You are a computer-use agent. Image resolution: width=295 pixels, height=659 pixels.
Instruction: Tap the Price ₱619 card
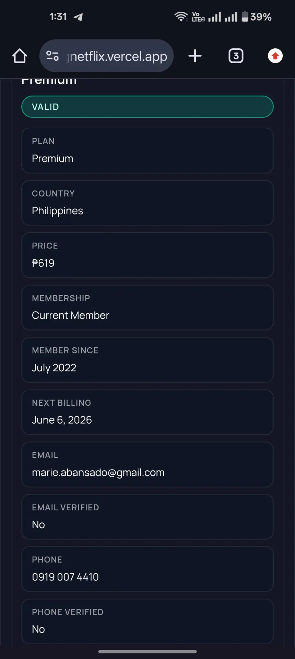[x=147, y=255]
